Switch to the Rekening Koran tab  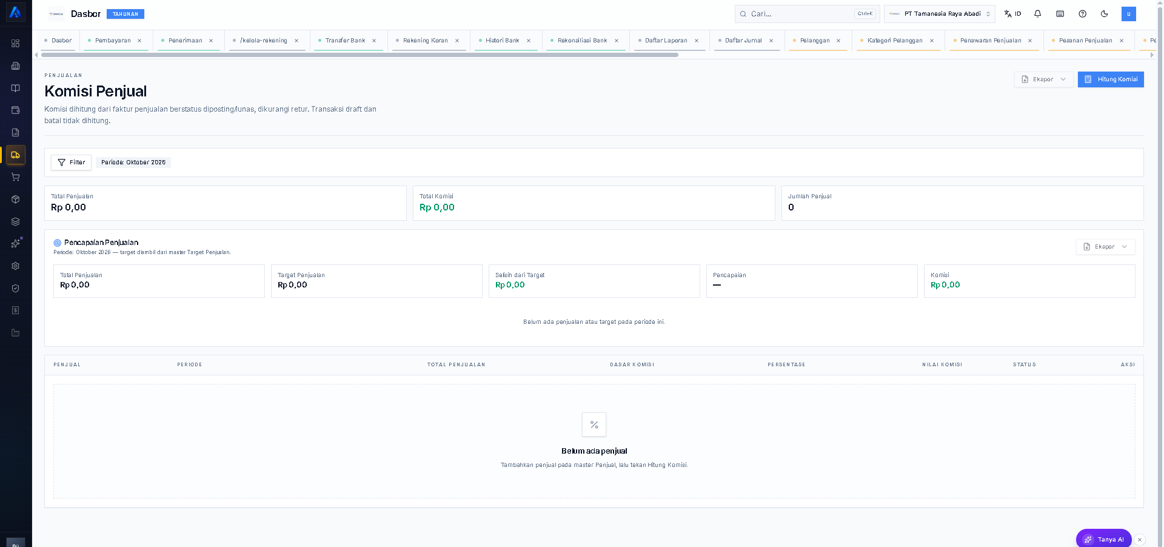[426, 41]
